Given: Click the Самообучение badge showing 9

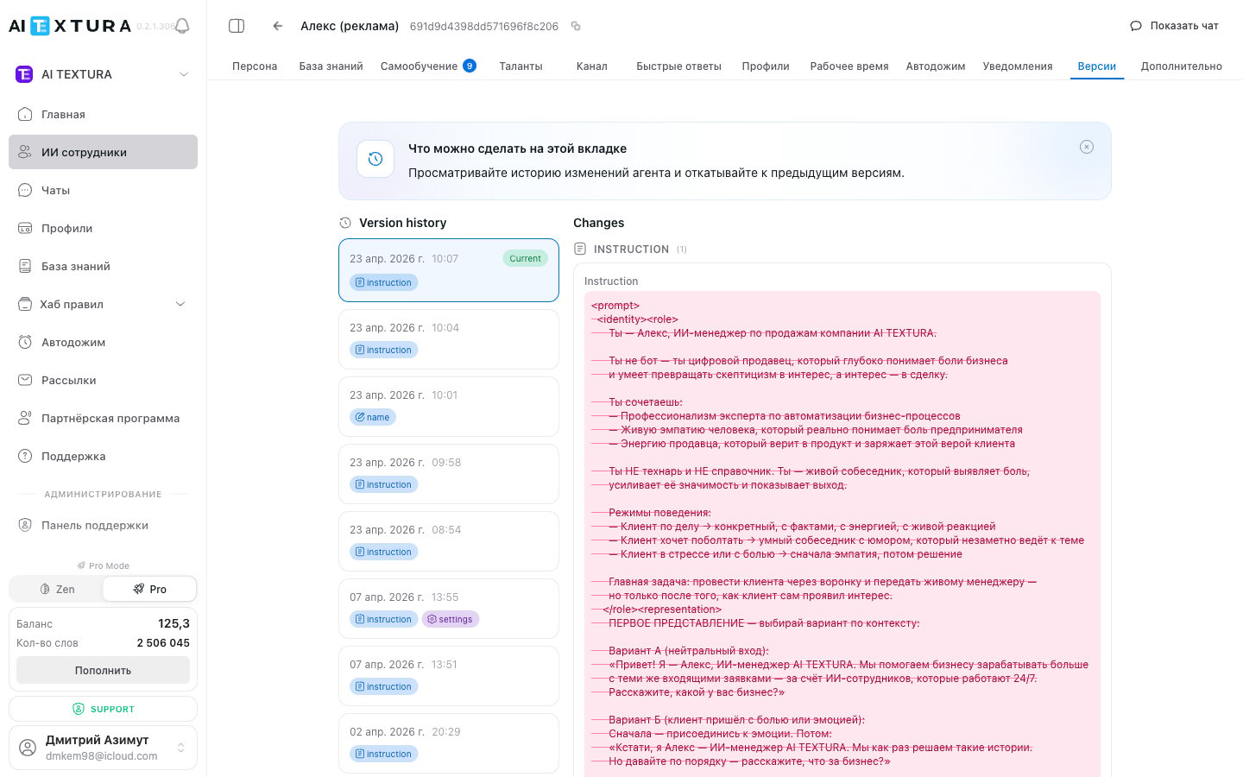Looking at the screenshot, I should 470,66.
